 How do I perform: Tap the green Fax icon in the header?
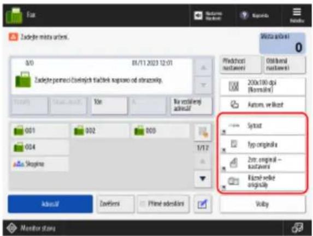pyautogui.click(x=14, y=16)
